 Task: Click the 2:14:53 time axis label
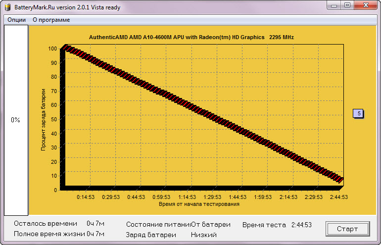(x=288, y=197)
